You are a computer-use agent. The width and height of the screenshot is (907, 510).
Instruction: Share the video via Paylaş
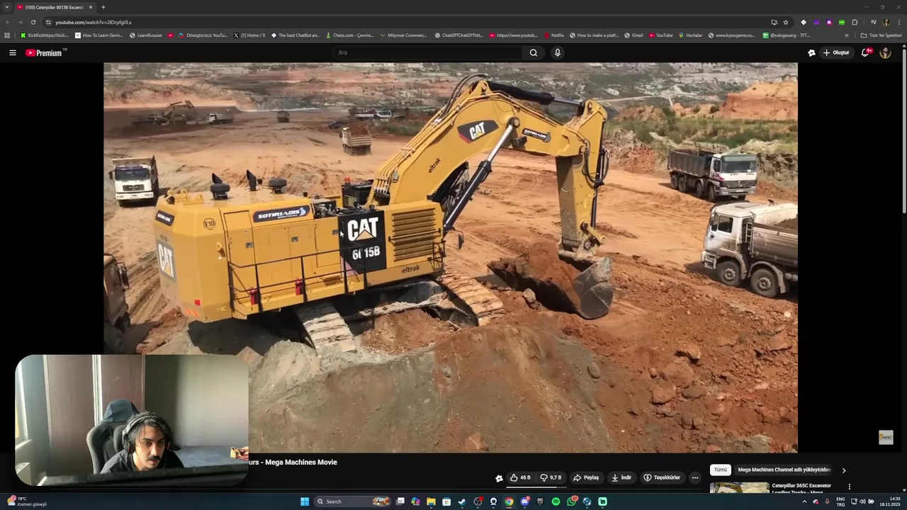[x=586, y=477]
